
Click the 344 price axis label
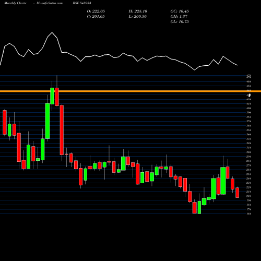click(249, 135)
